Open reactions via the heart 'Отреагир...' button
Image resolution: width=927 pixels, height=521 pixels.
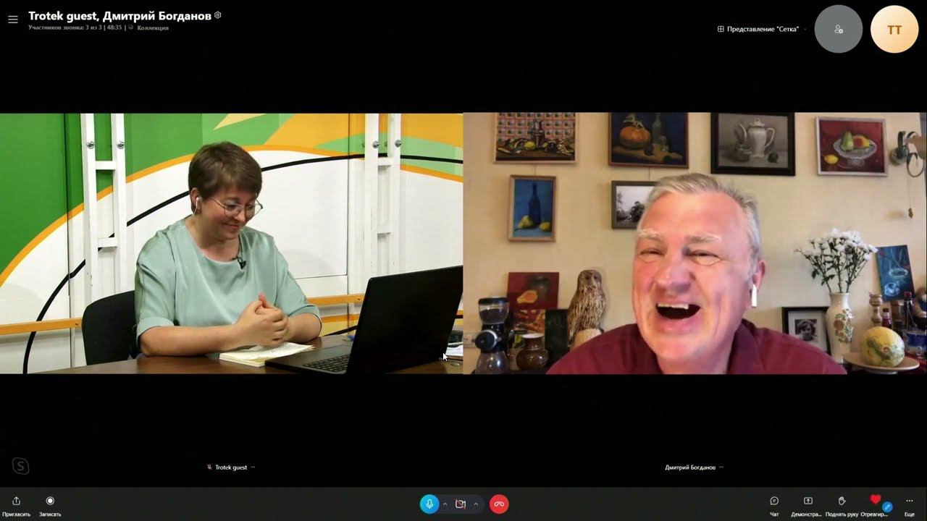tap(875, 505)
